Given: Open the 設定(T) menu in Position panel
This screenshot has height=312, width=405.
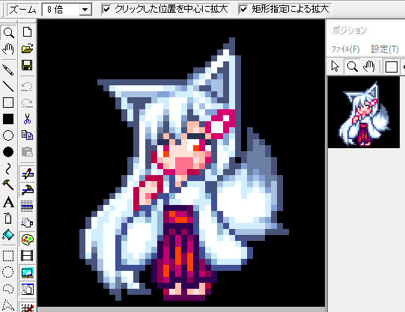Looking at the screenshot, I should click(385, 49).
